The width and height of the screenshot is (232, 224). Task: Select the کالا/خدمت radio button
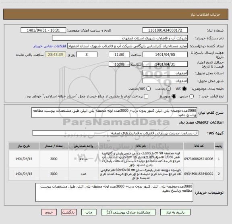[148, 88]
